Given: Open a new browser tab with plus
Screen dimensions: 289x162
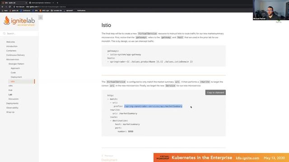Looking at the screenshot, I should 57,3.
